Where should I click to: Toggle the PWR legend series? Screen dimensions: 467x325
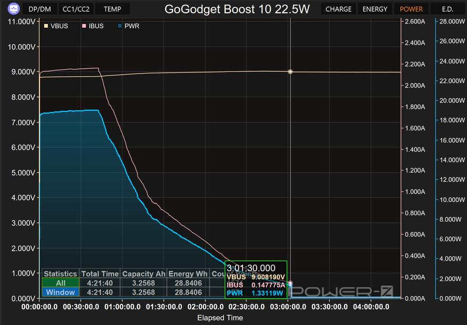coord(129,26)
